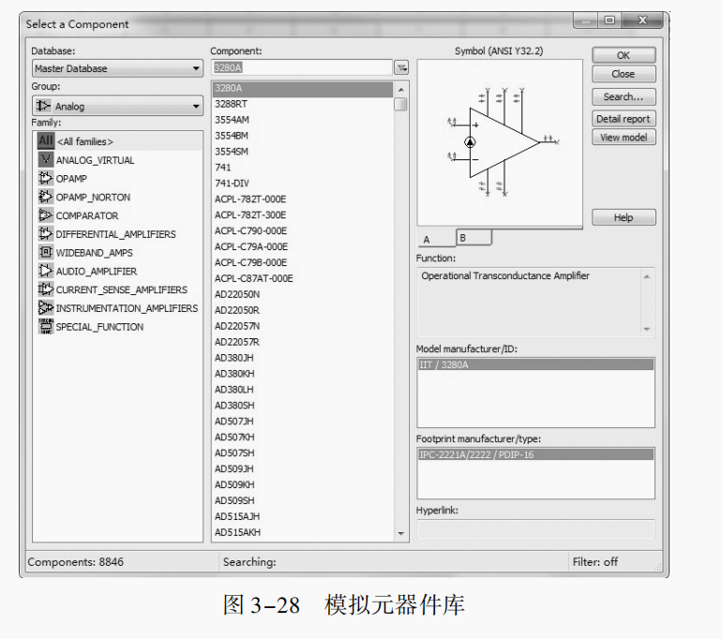Image resolution: width=722 pixels, height=639 pixels.
Task: Select component AD22050R
Action: 303,310
